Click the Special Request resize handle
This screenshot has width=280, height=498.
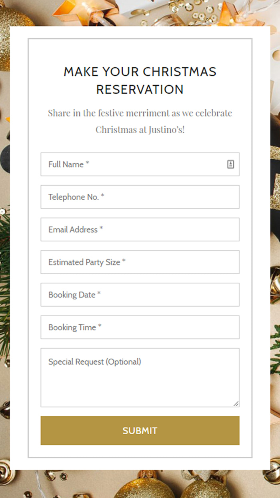pos(236,404)
